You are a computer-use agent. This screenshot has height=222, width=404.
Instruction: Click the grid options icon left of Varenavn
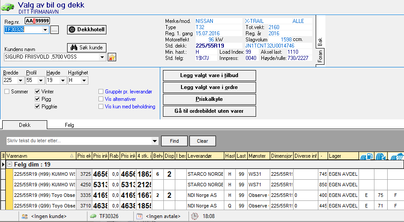4,155
